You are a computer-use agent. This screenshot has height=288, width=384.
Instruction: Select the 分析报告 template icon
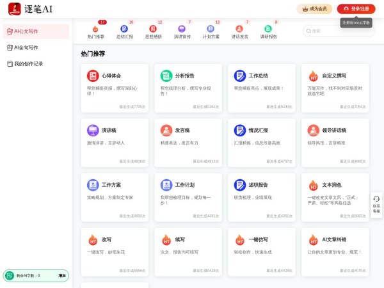pos(166,76)
